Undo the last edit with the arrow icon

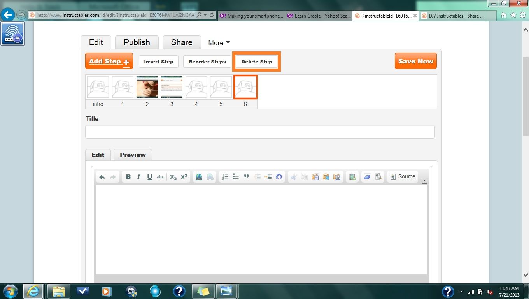[102, 177]
